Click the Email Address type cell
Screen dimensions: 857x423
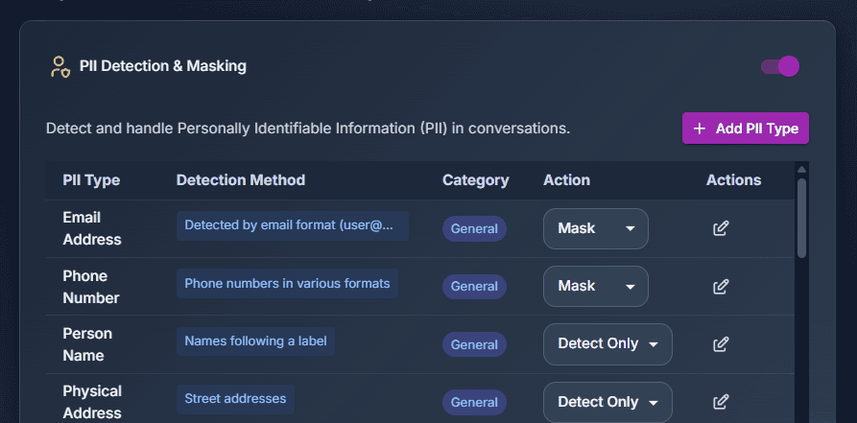click(x=92, y=228)
